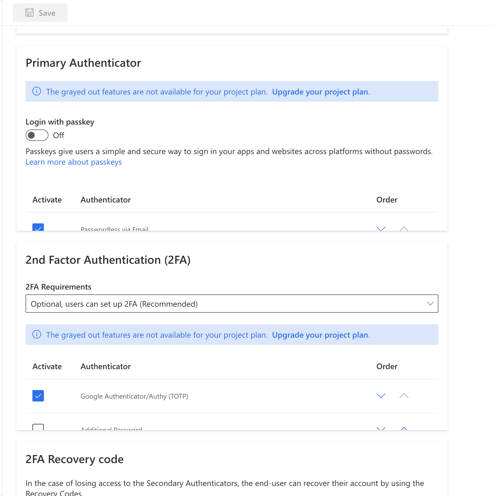Move Google Authenticator/Authy up in order
Screen dimensions: 494x496
click(404, 396)
